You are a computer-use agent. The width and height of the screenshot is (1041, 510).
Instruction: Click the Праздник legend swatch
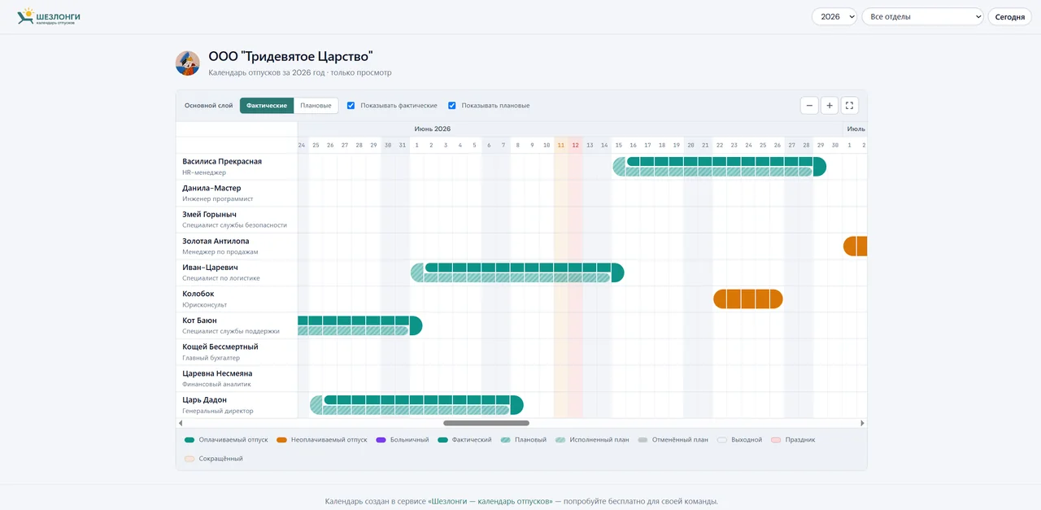coord(776,440)
